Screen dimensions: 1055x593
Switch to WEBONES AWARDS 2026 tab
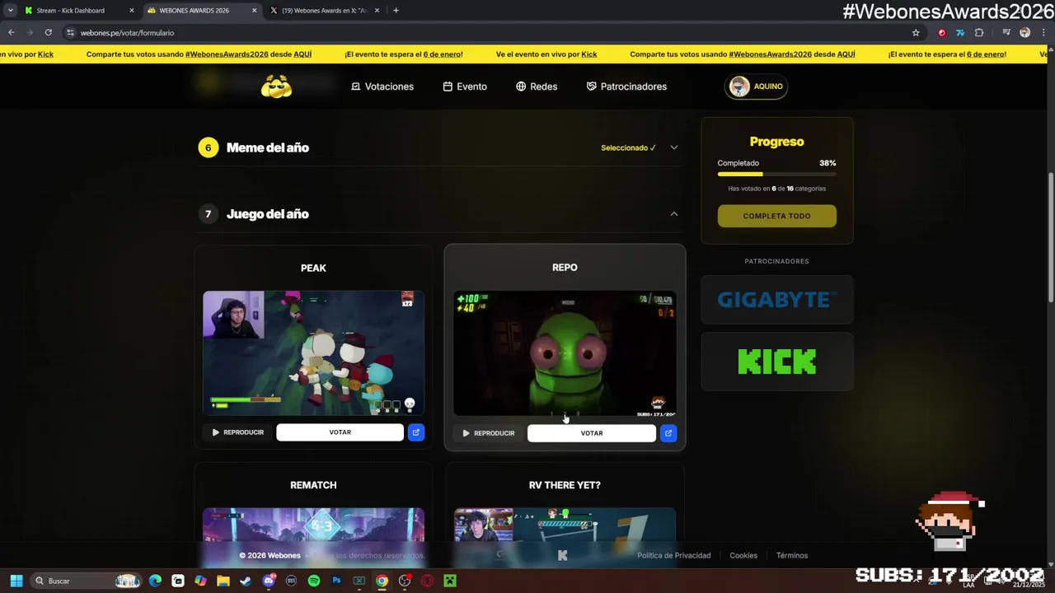click(x=202, y=11)
